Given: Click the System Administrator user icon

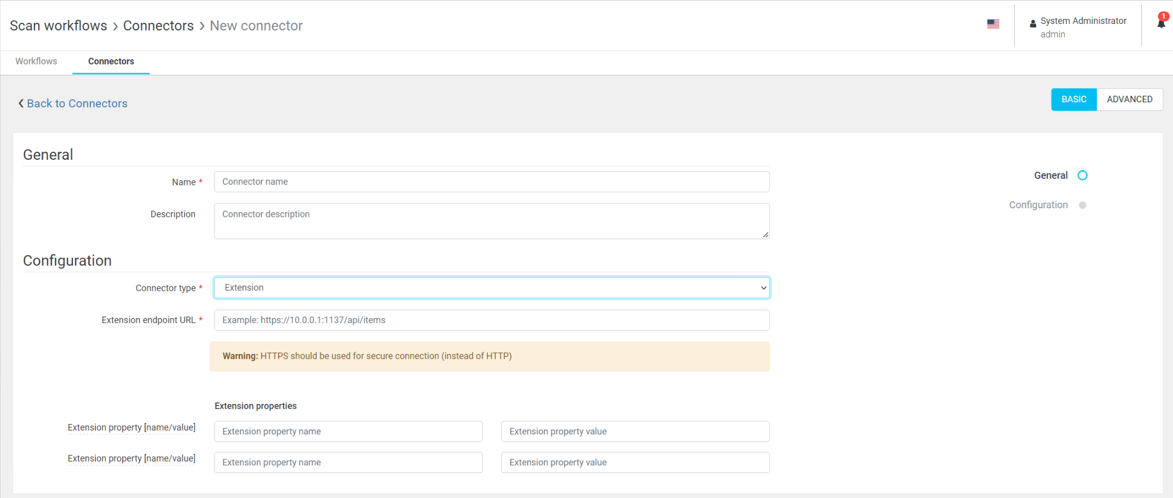Looking at the screenshot, I should coord(1033,24).
